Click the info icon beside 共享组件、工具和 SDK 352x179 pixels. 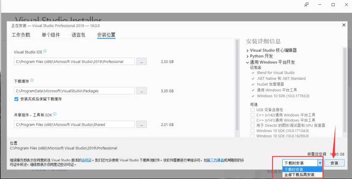click(55, 114)
